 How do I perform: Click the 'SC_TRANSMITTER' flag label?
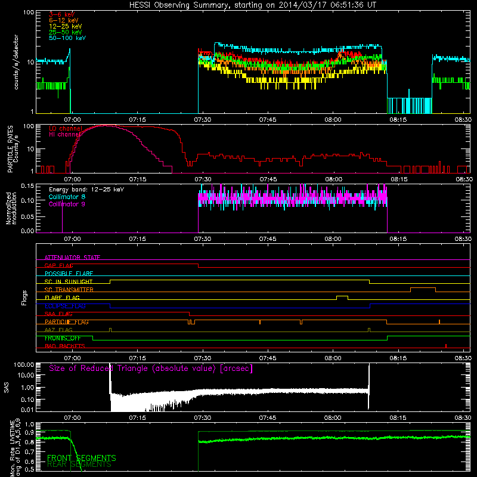[69, 290]
